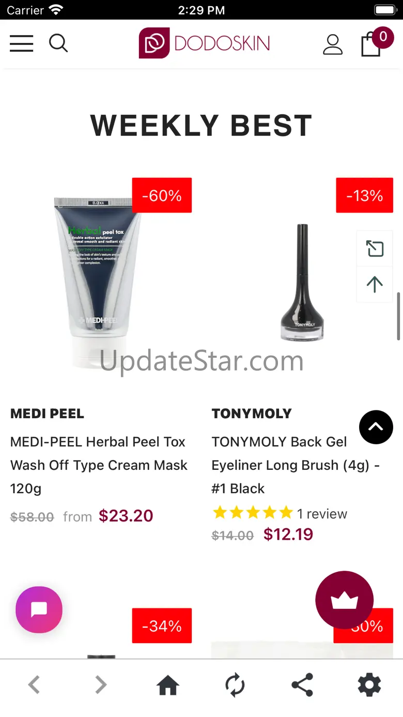The width and height of the screenshot is (403, 717).
Task: Tap the share icon
Action: point(302,685)
